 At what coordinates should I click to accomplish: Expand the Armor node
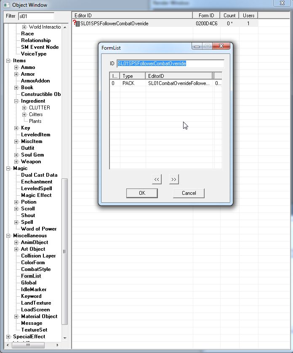[16, 74]
